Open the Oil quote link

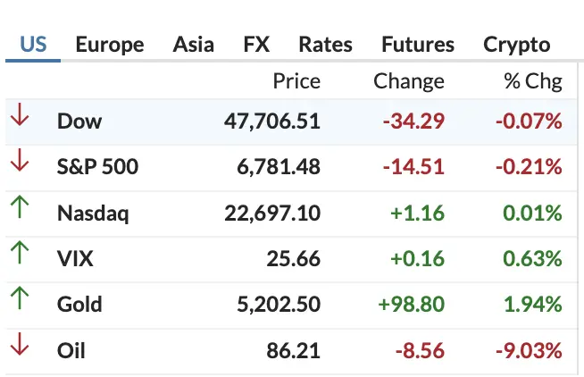71,351
